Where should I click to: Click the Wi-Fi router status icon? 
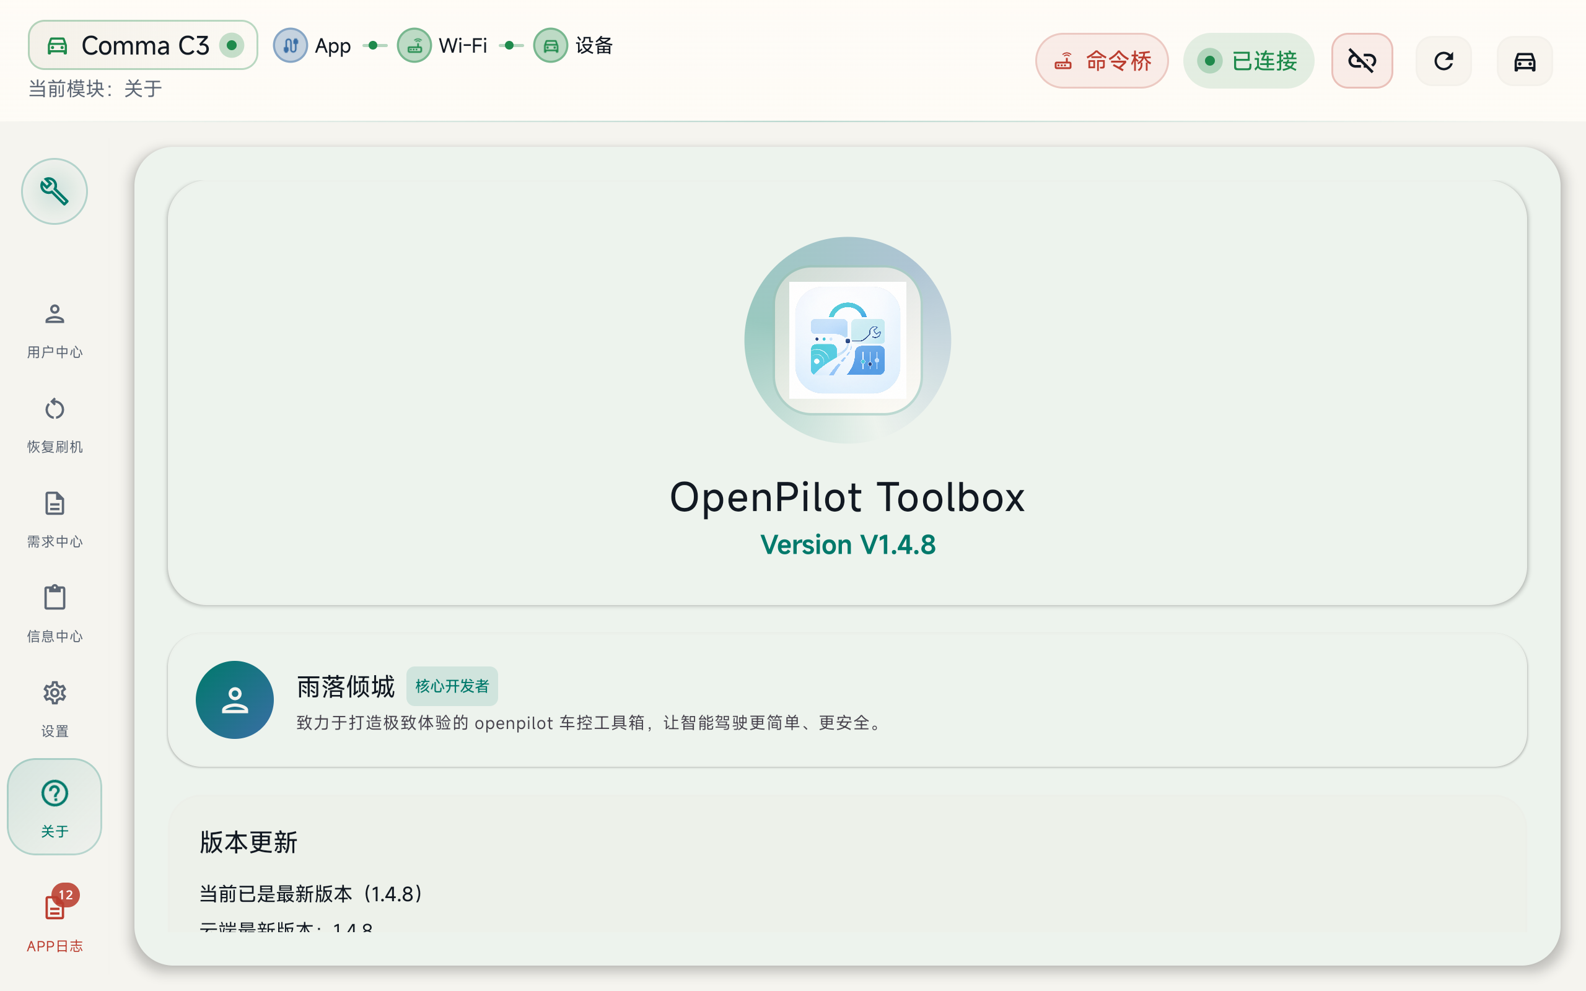click(x=414, y=45)
